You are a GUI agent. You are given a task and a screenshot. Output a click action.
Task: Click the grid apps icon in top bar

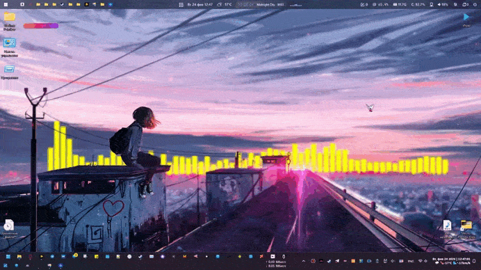[x=181, y=5]
